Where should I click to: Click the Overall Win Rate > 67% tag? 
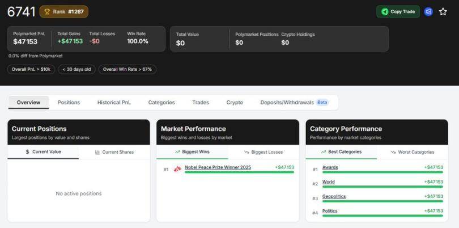click(127, 69)
